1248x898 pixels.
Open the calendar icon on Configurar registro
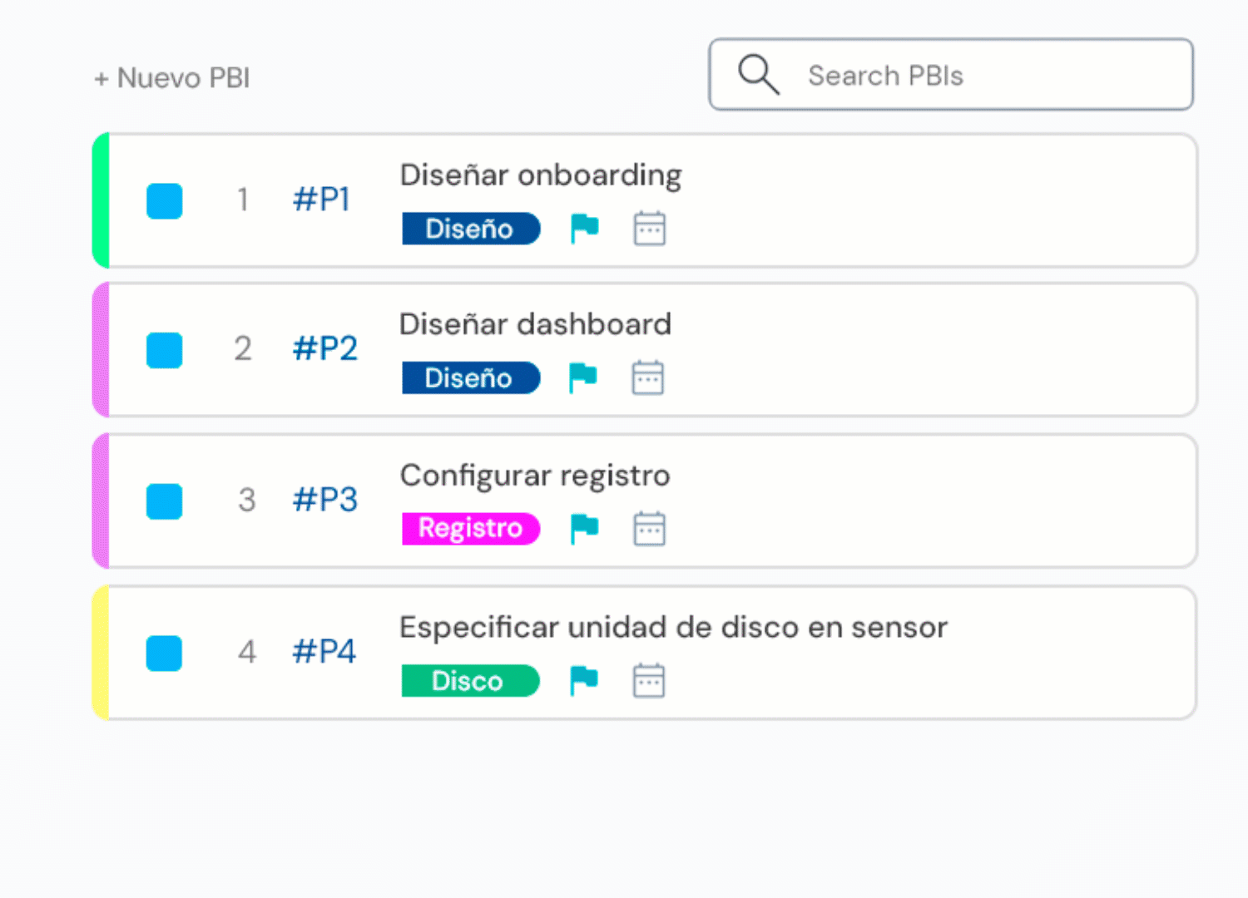click(x=649, y=529)
